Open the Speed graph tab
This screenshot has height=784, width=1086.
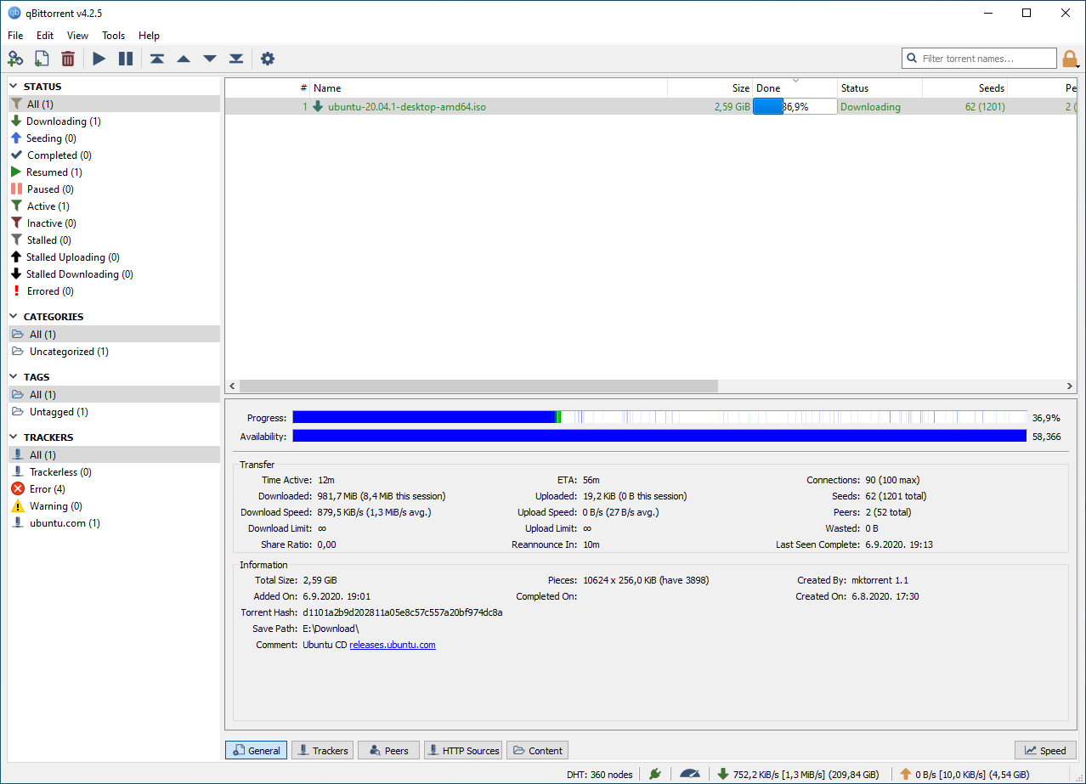1045,750
